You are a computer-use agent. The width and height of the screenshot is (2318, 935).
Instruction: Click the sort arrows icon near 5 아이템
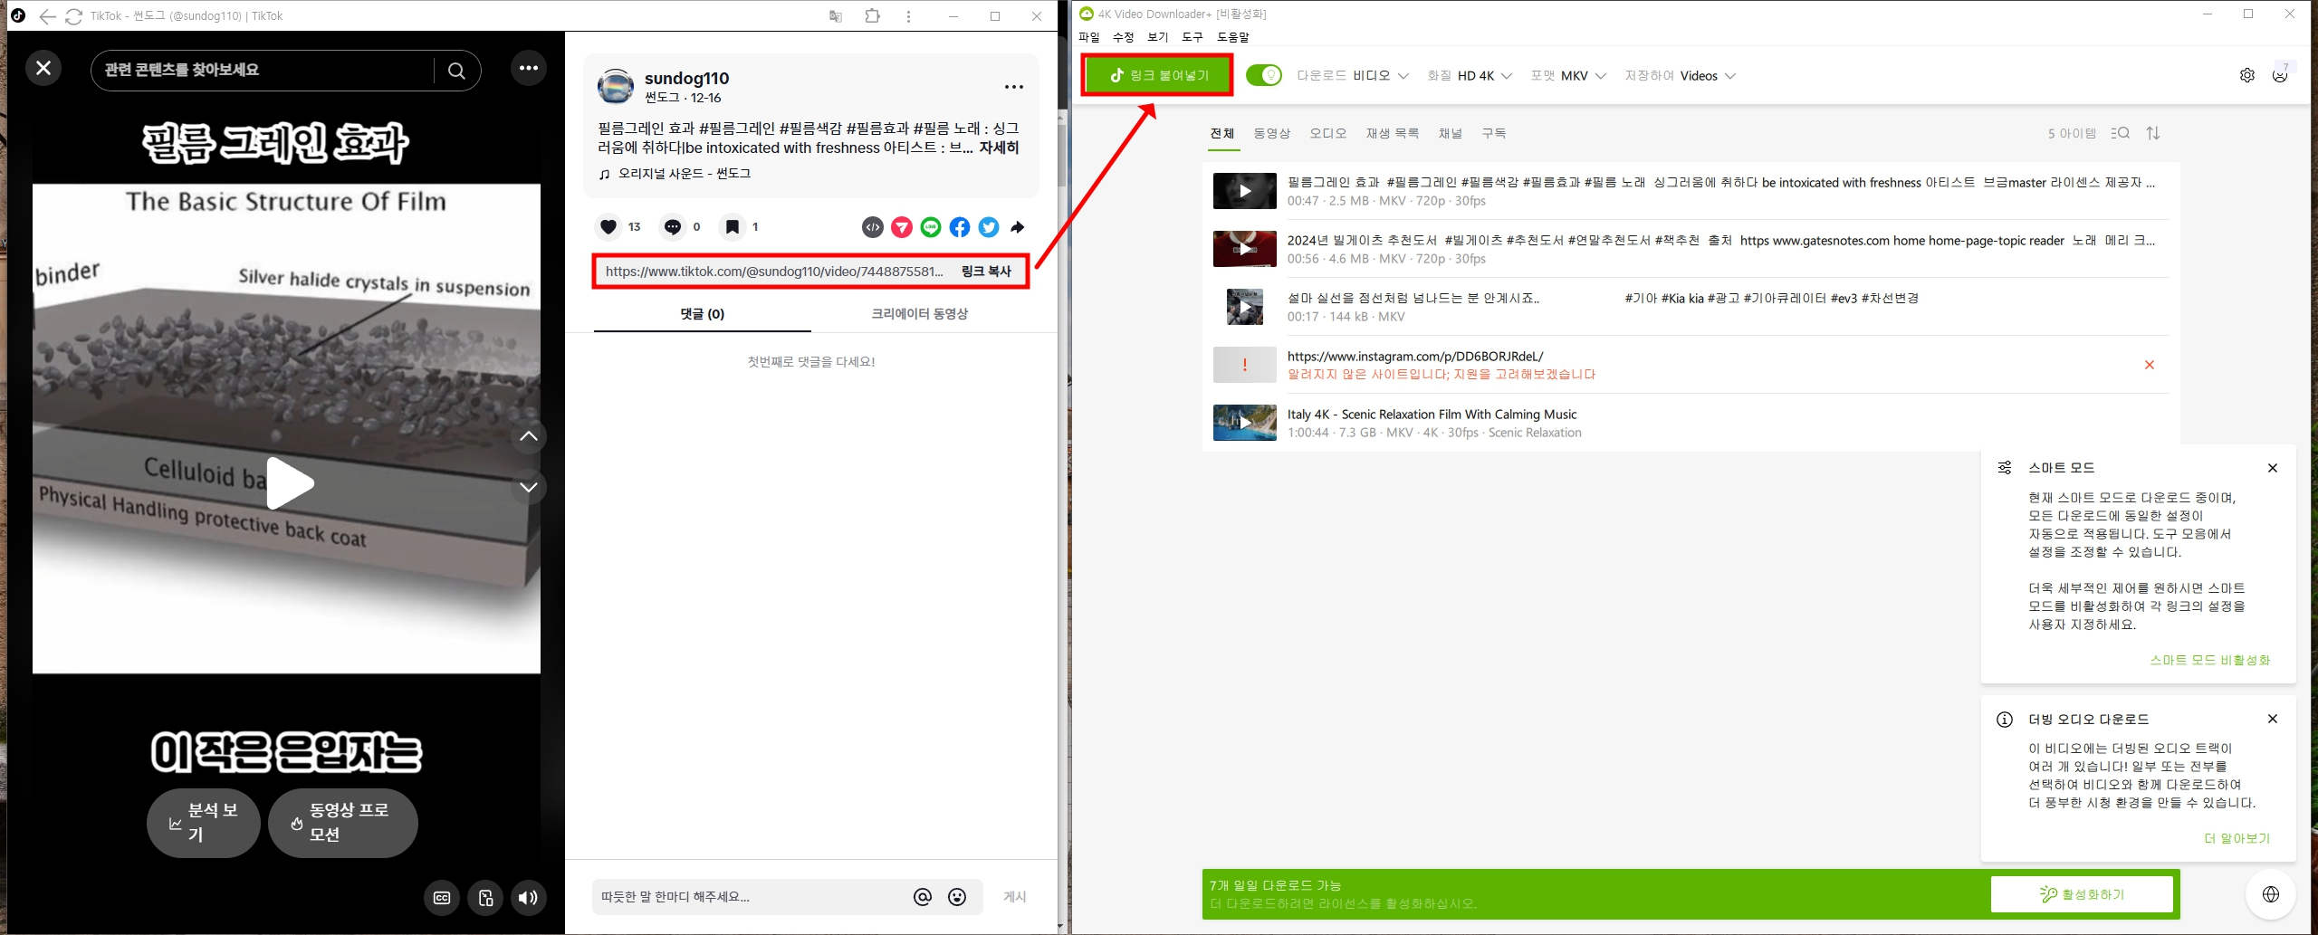pos(2154,133)
